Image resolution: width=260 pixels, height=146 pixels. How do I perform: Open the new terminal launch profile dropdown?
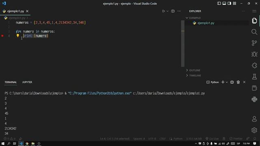[227, 82]
